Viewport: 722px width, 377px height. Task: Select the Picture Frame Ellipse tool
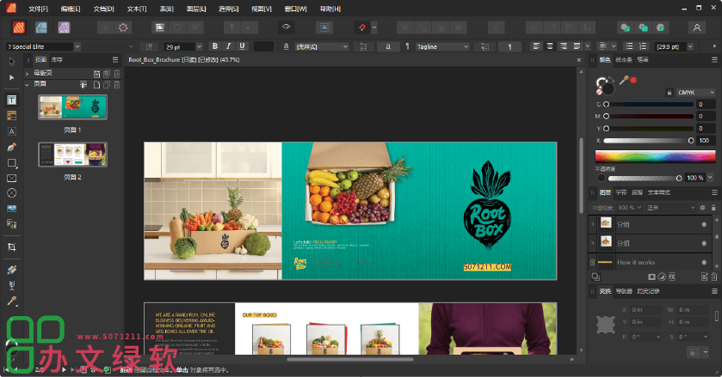(x=12, y=193)
